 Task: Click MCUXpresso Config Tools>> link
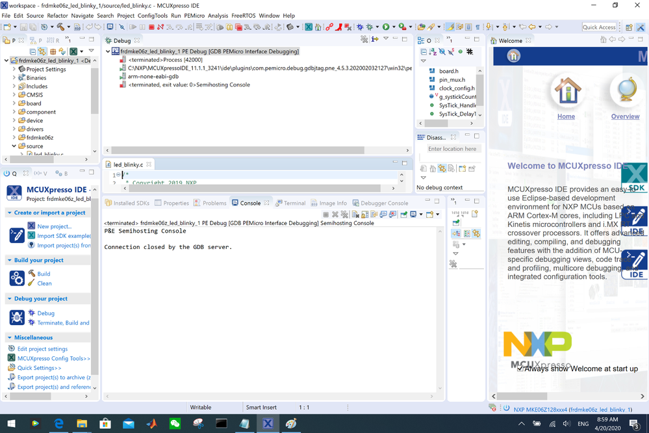(x=53, y=358)
